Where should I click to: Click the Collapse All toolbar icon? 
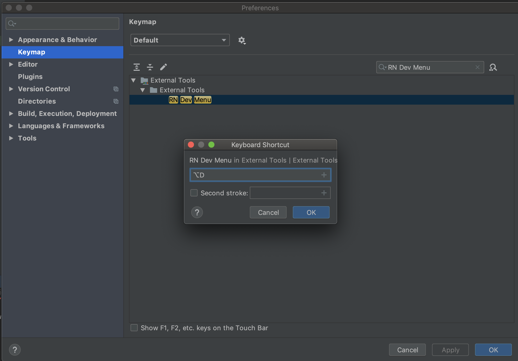(x=150, y=67)
